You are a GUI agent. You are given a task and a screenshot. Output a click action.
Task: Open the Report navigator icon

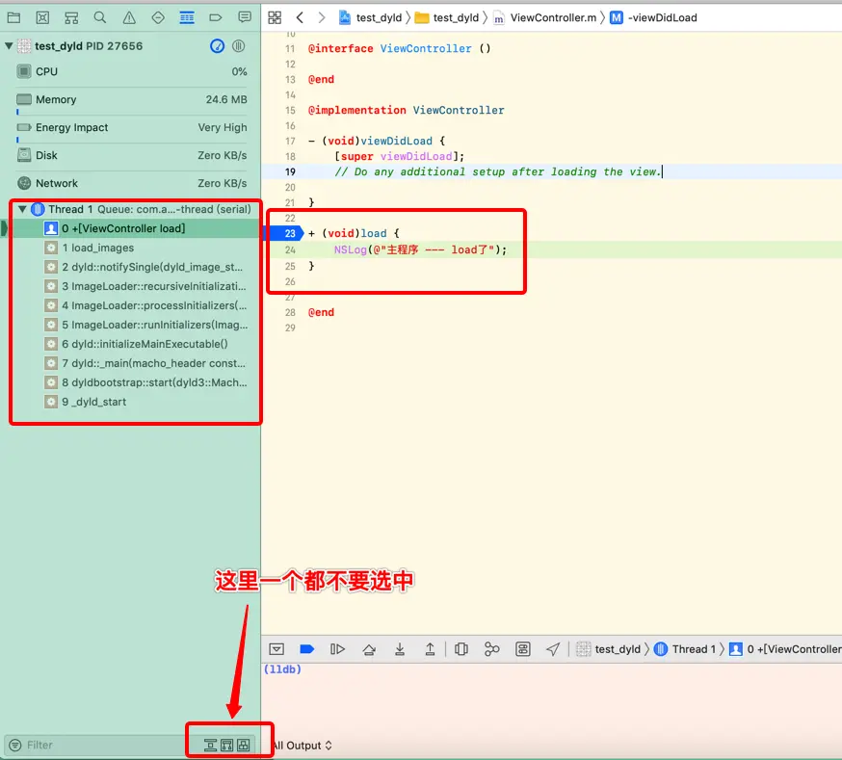pyautogui.click(x=245, y=17)
